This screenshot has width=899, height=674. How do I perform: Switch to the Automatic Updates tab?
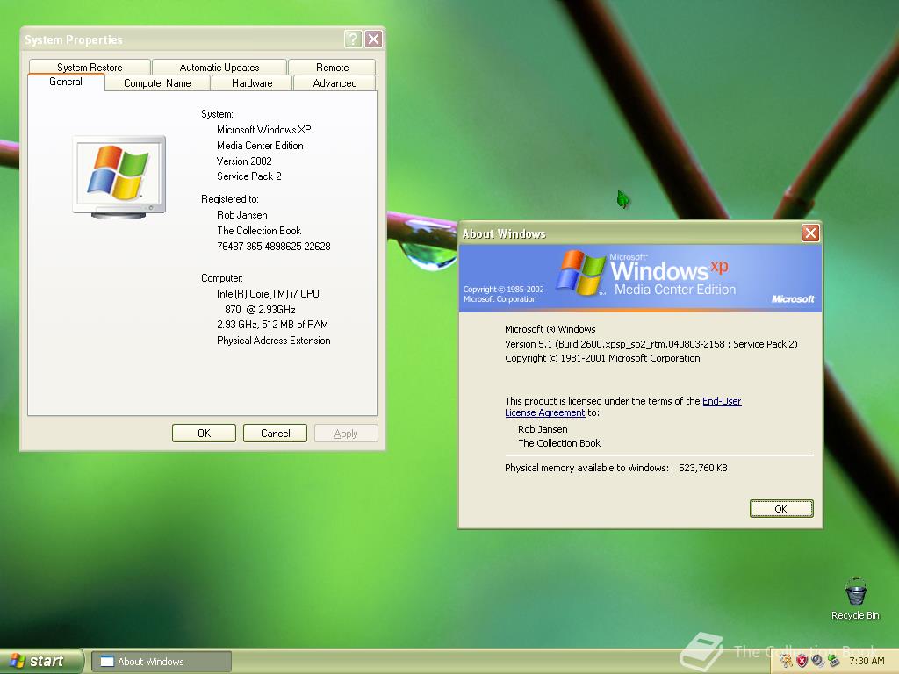pyautogui.click(x=219, y=67)
